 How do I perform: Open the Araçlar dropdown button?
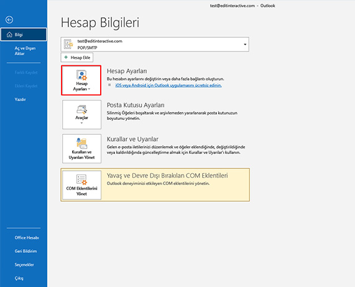[x=81, y=115]
